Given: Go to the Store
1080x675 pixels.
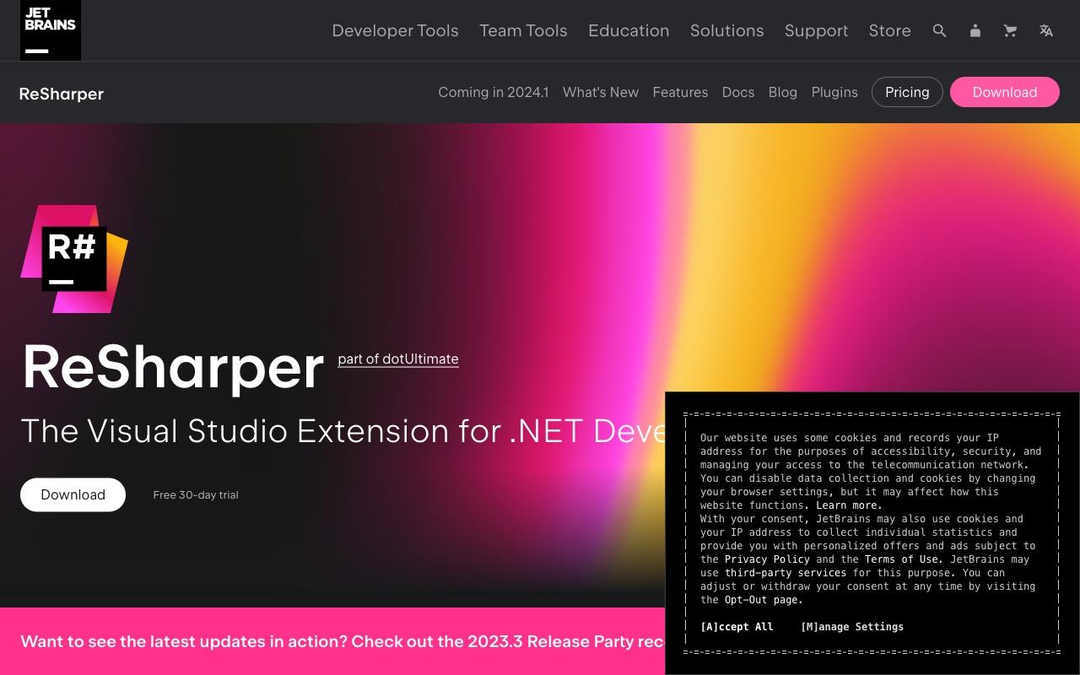Looking at the screenshot, I should pos(889,30).
